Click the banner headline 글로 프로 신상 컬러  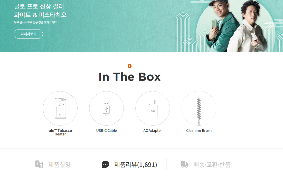[39, 6]
